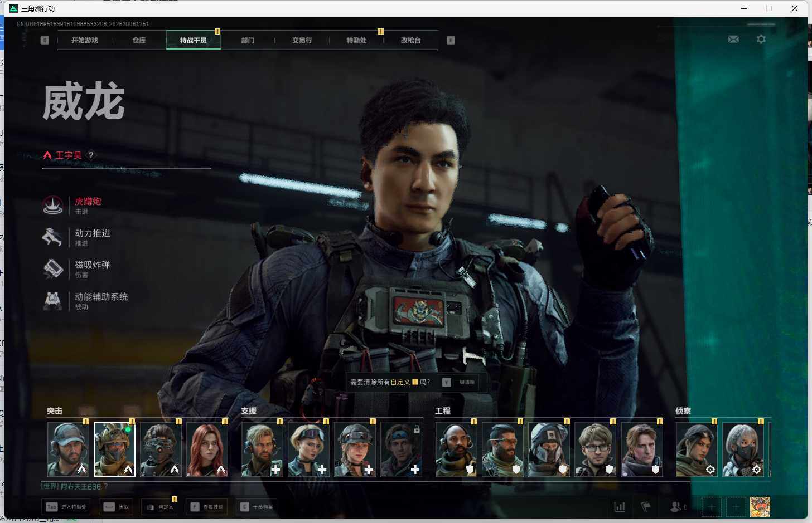Select the engineer operator wearing square glasses

coord(595,449)
